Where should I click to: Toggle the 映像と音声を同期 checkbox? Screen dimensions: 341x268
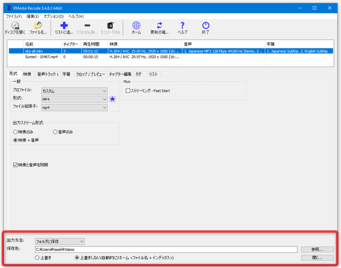point(15,165)
